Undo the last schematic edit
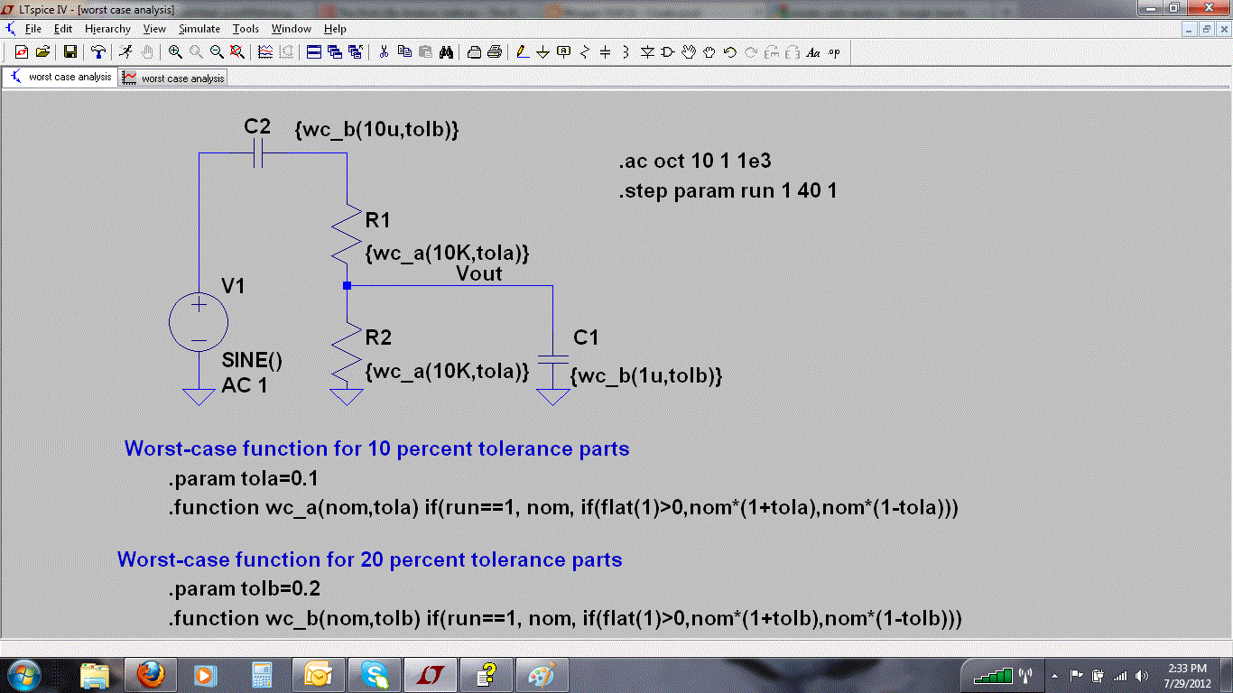Screen dimensions: 1233x693 coord(731,51)
